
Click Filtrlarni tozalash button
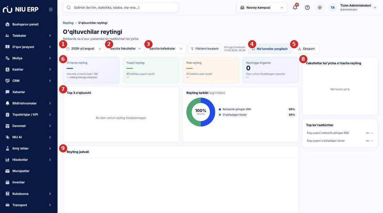[x=205, y=49]
